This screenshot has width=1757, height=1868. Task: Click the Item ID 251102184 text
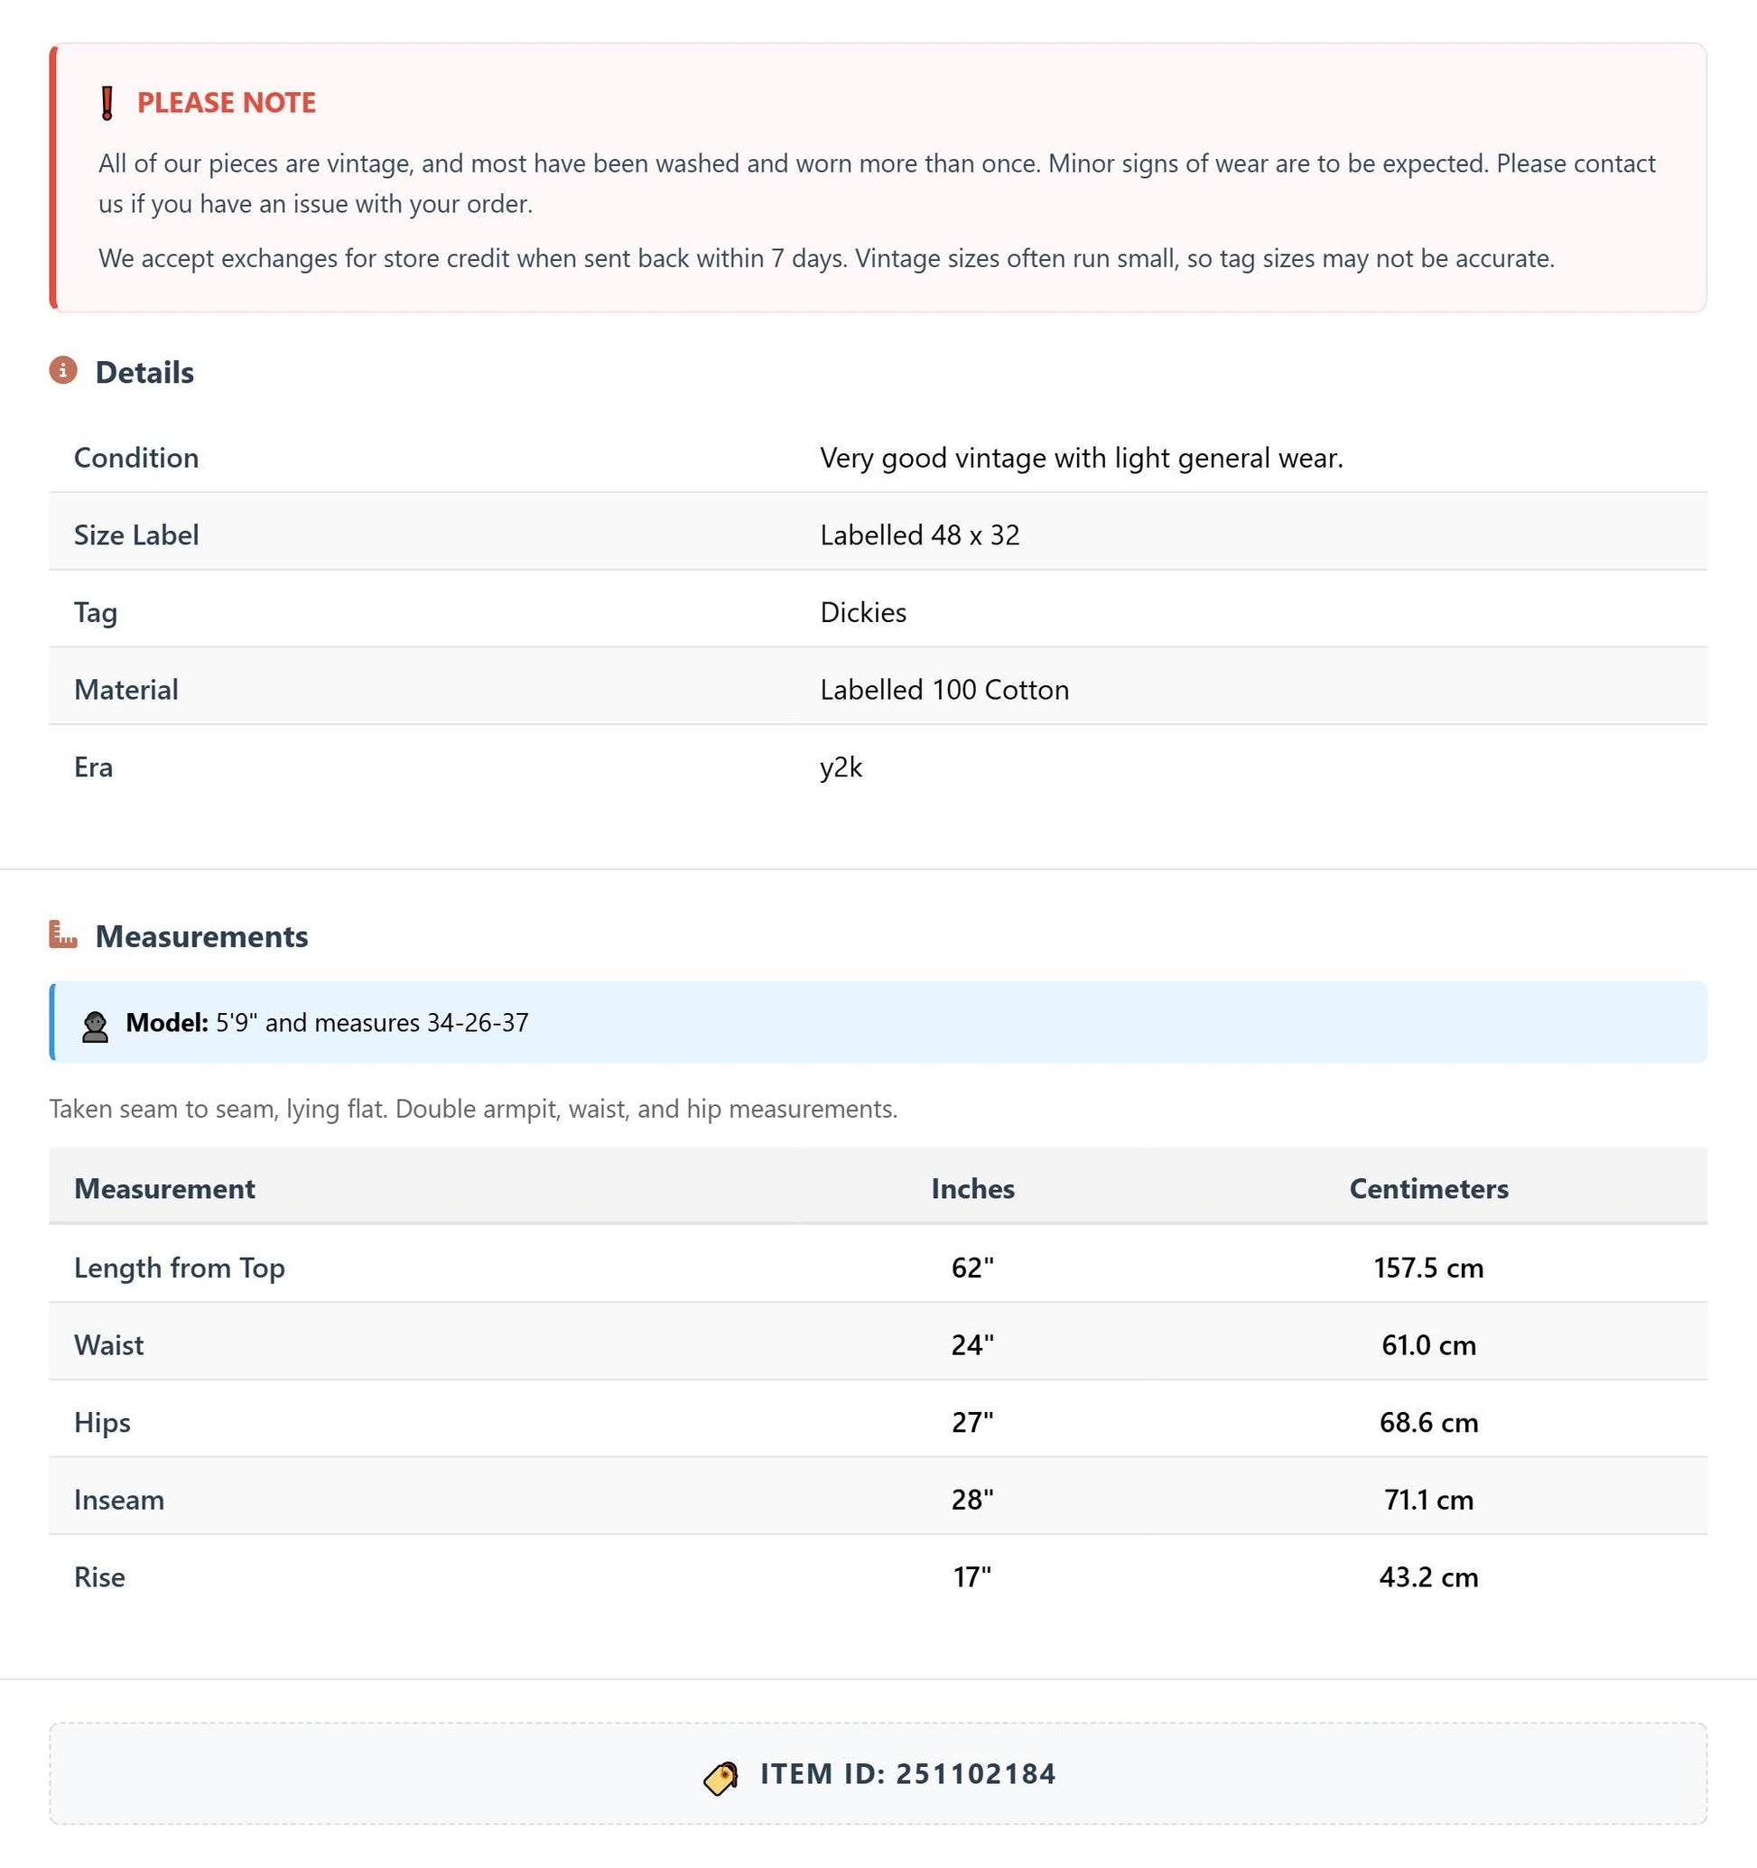coord(908,1774)
